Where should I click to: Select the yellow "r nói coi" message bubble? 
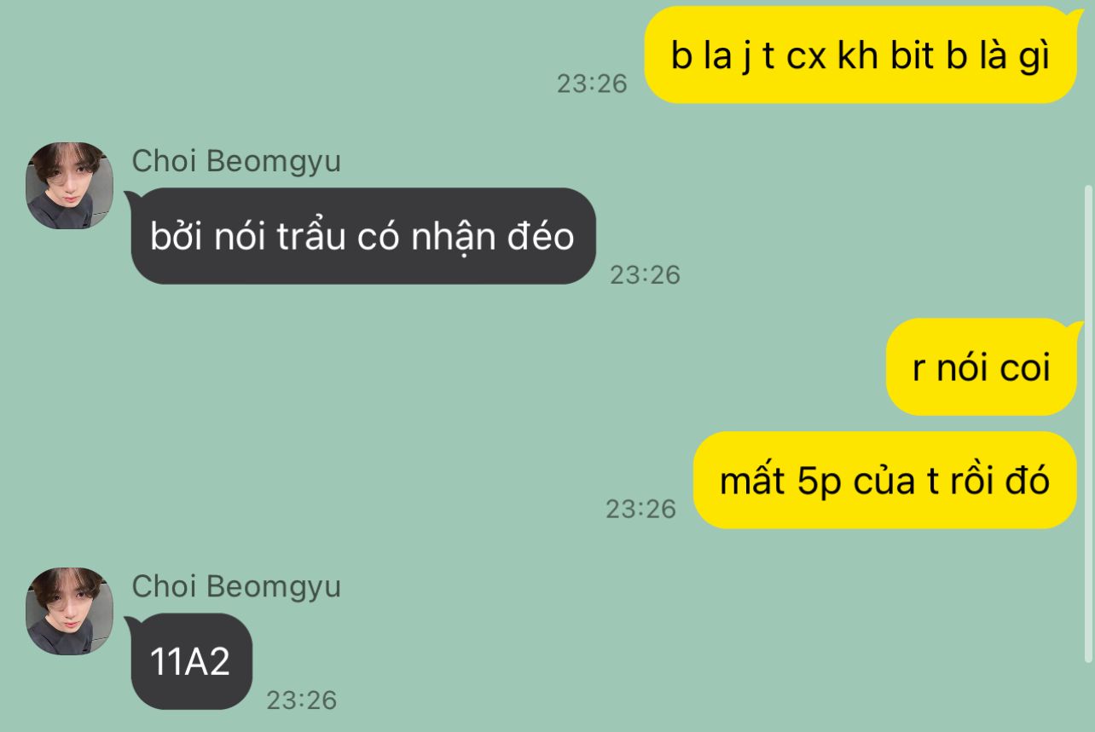tap(983, 367)
